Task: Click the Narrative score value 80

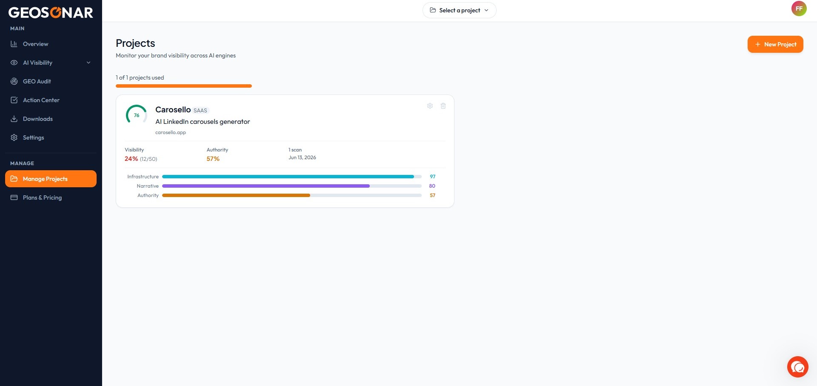Action: pyautogui.click(x=432, y=186)
